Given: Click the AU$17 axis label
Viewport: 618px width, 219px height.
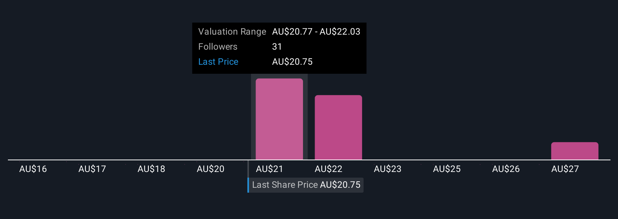Looking at the screenshot, I should (92, 169).
